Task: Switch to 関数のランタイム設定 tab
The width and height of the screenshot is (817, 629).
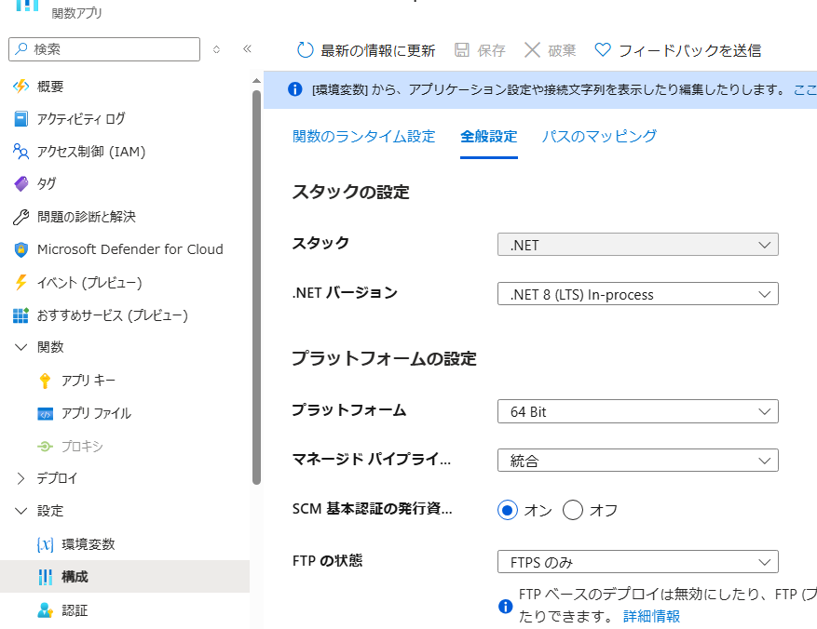Action: [x=363, y=136]
